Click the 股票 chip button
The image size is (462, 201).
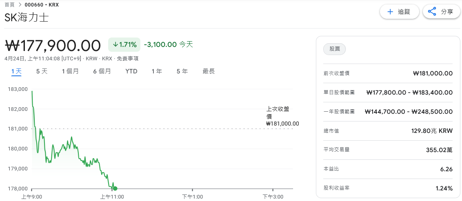click(x=334, y=49)
